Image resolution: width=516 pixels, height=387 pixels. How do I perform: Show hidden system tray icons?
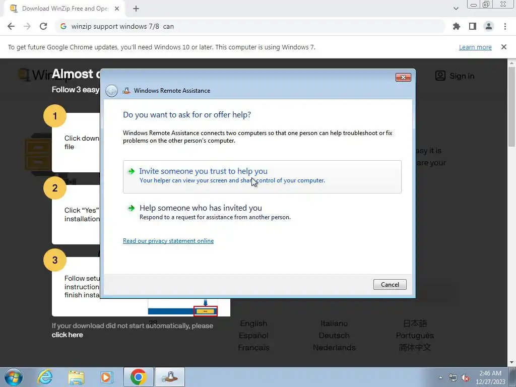[440, 377]
